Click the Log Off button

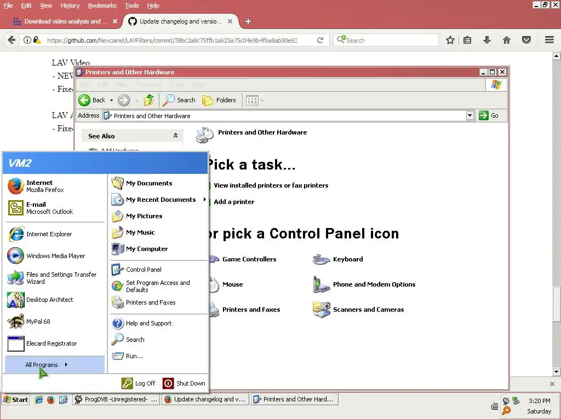click(139, 383)
